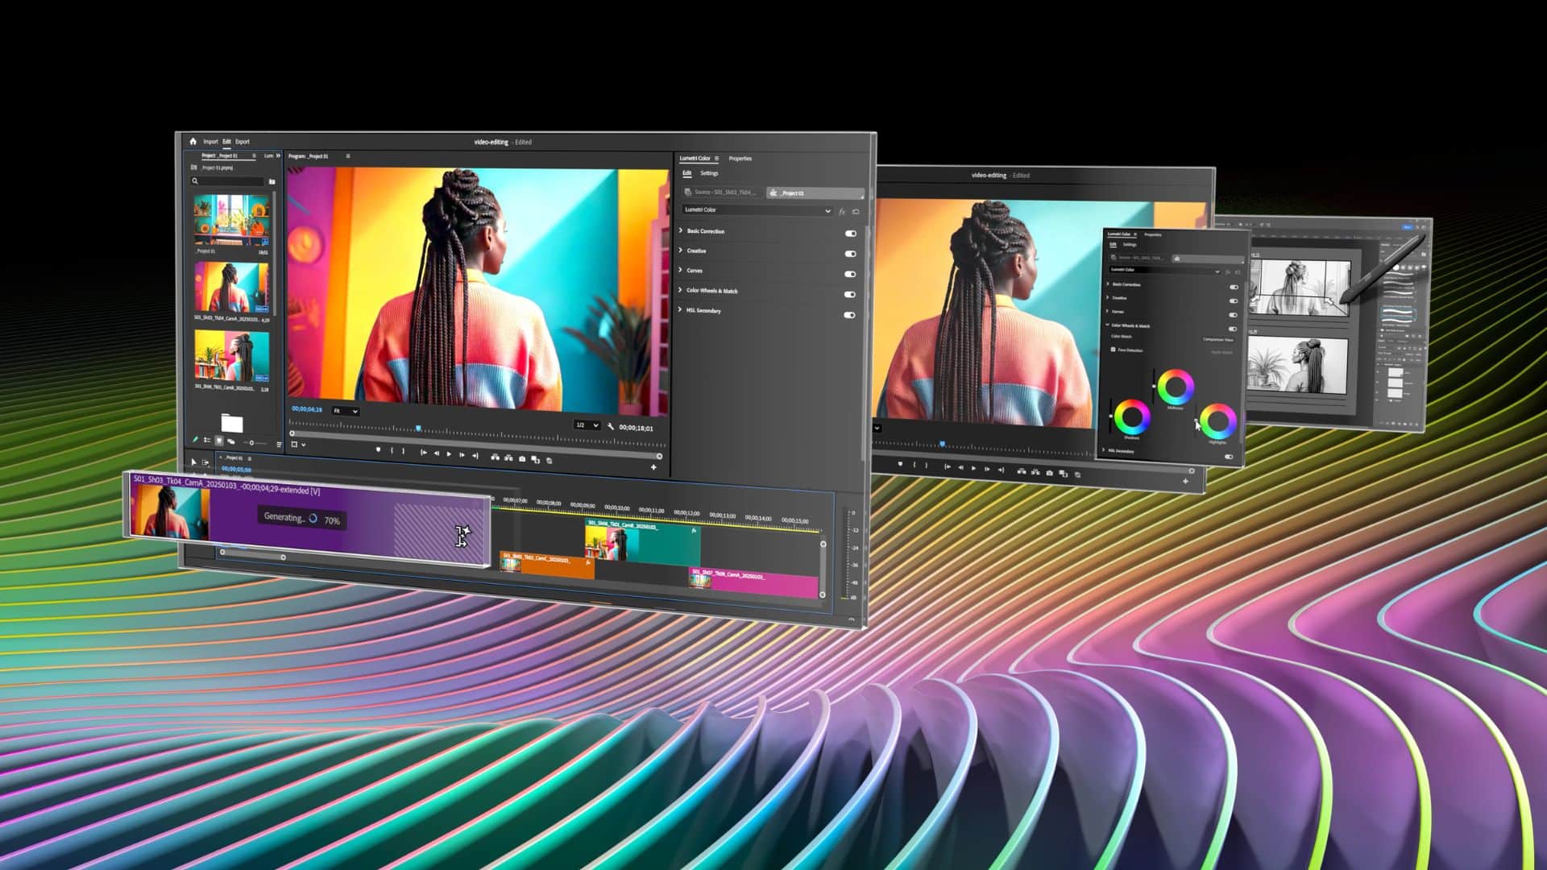Screen dimensions: 1547x870
Task: Toggle HSL Secondary switch in front panel
Action: [849, 315]
